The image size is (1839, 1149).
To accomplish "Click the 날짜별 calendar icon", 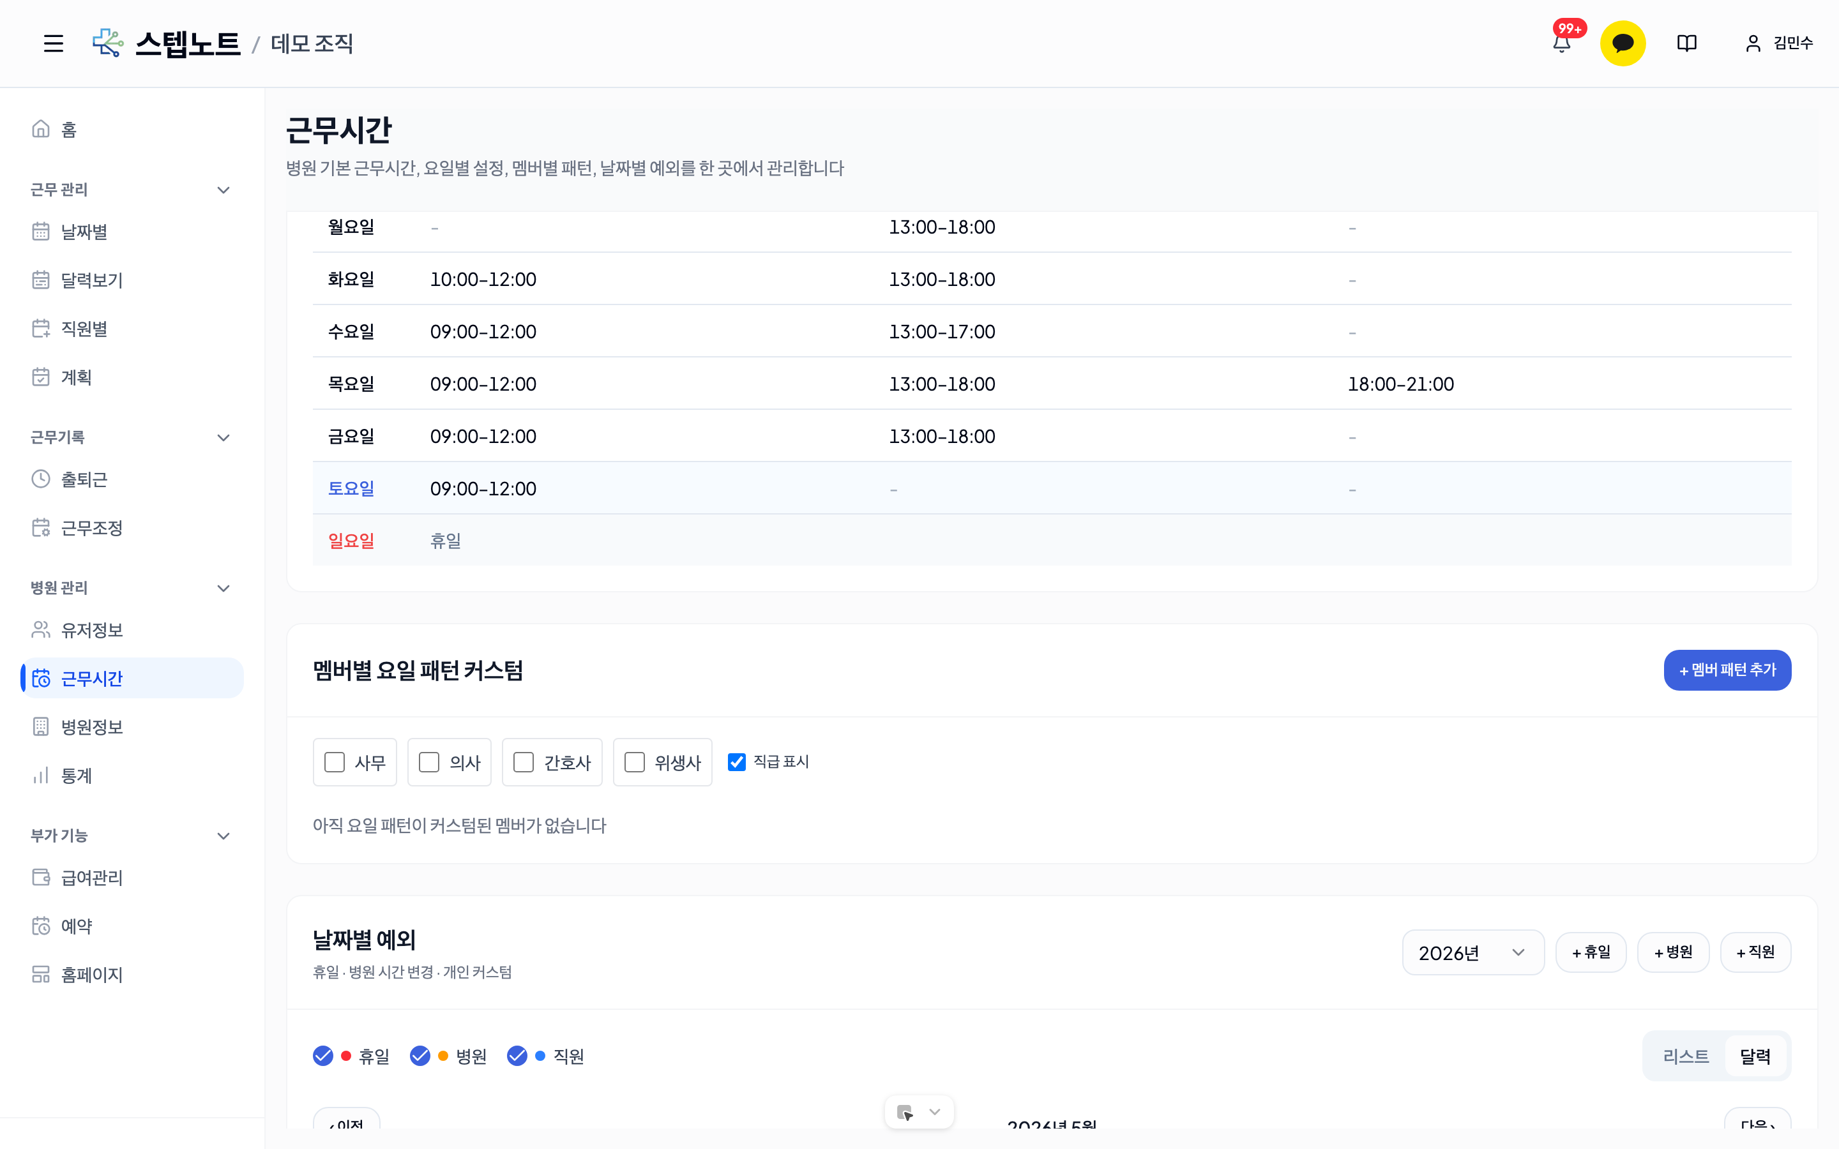I will coord(41,231).
